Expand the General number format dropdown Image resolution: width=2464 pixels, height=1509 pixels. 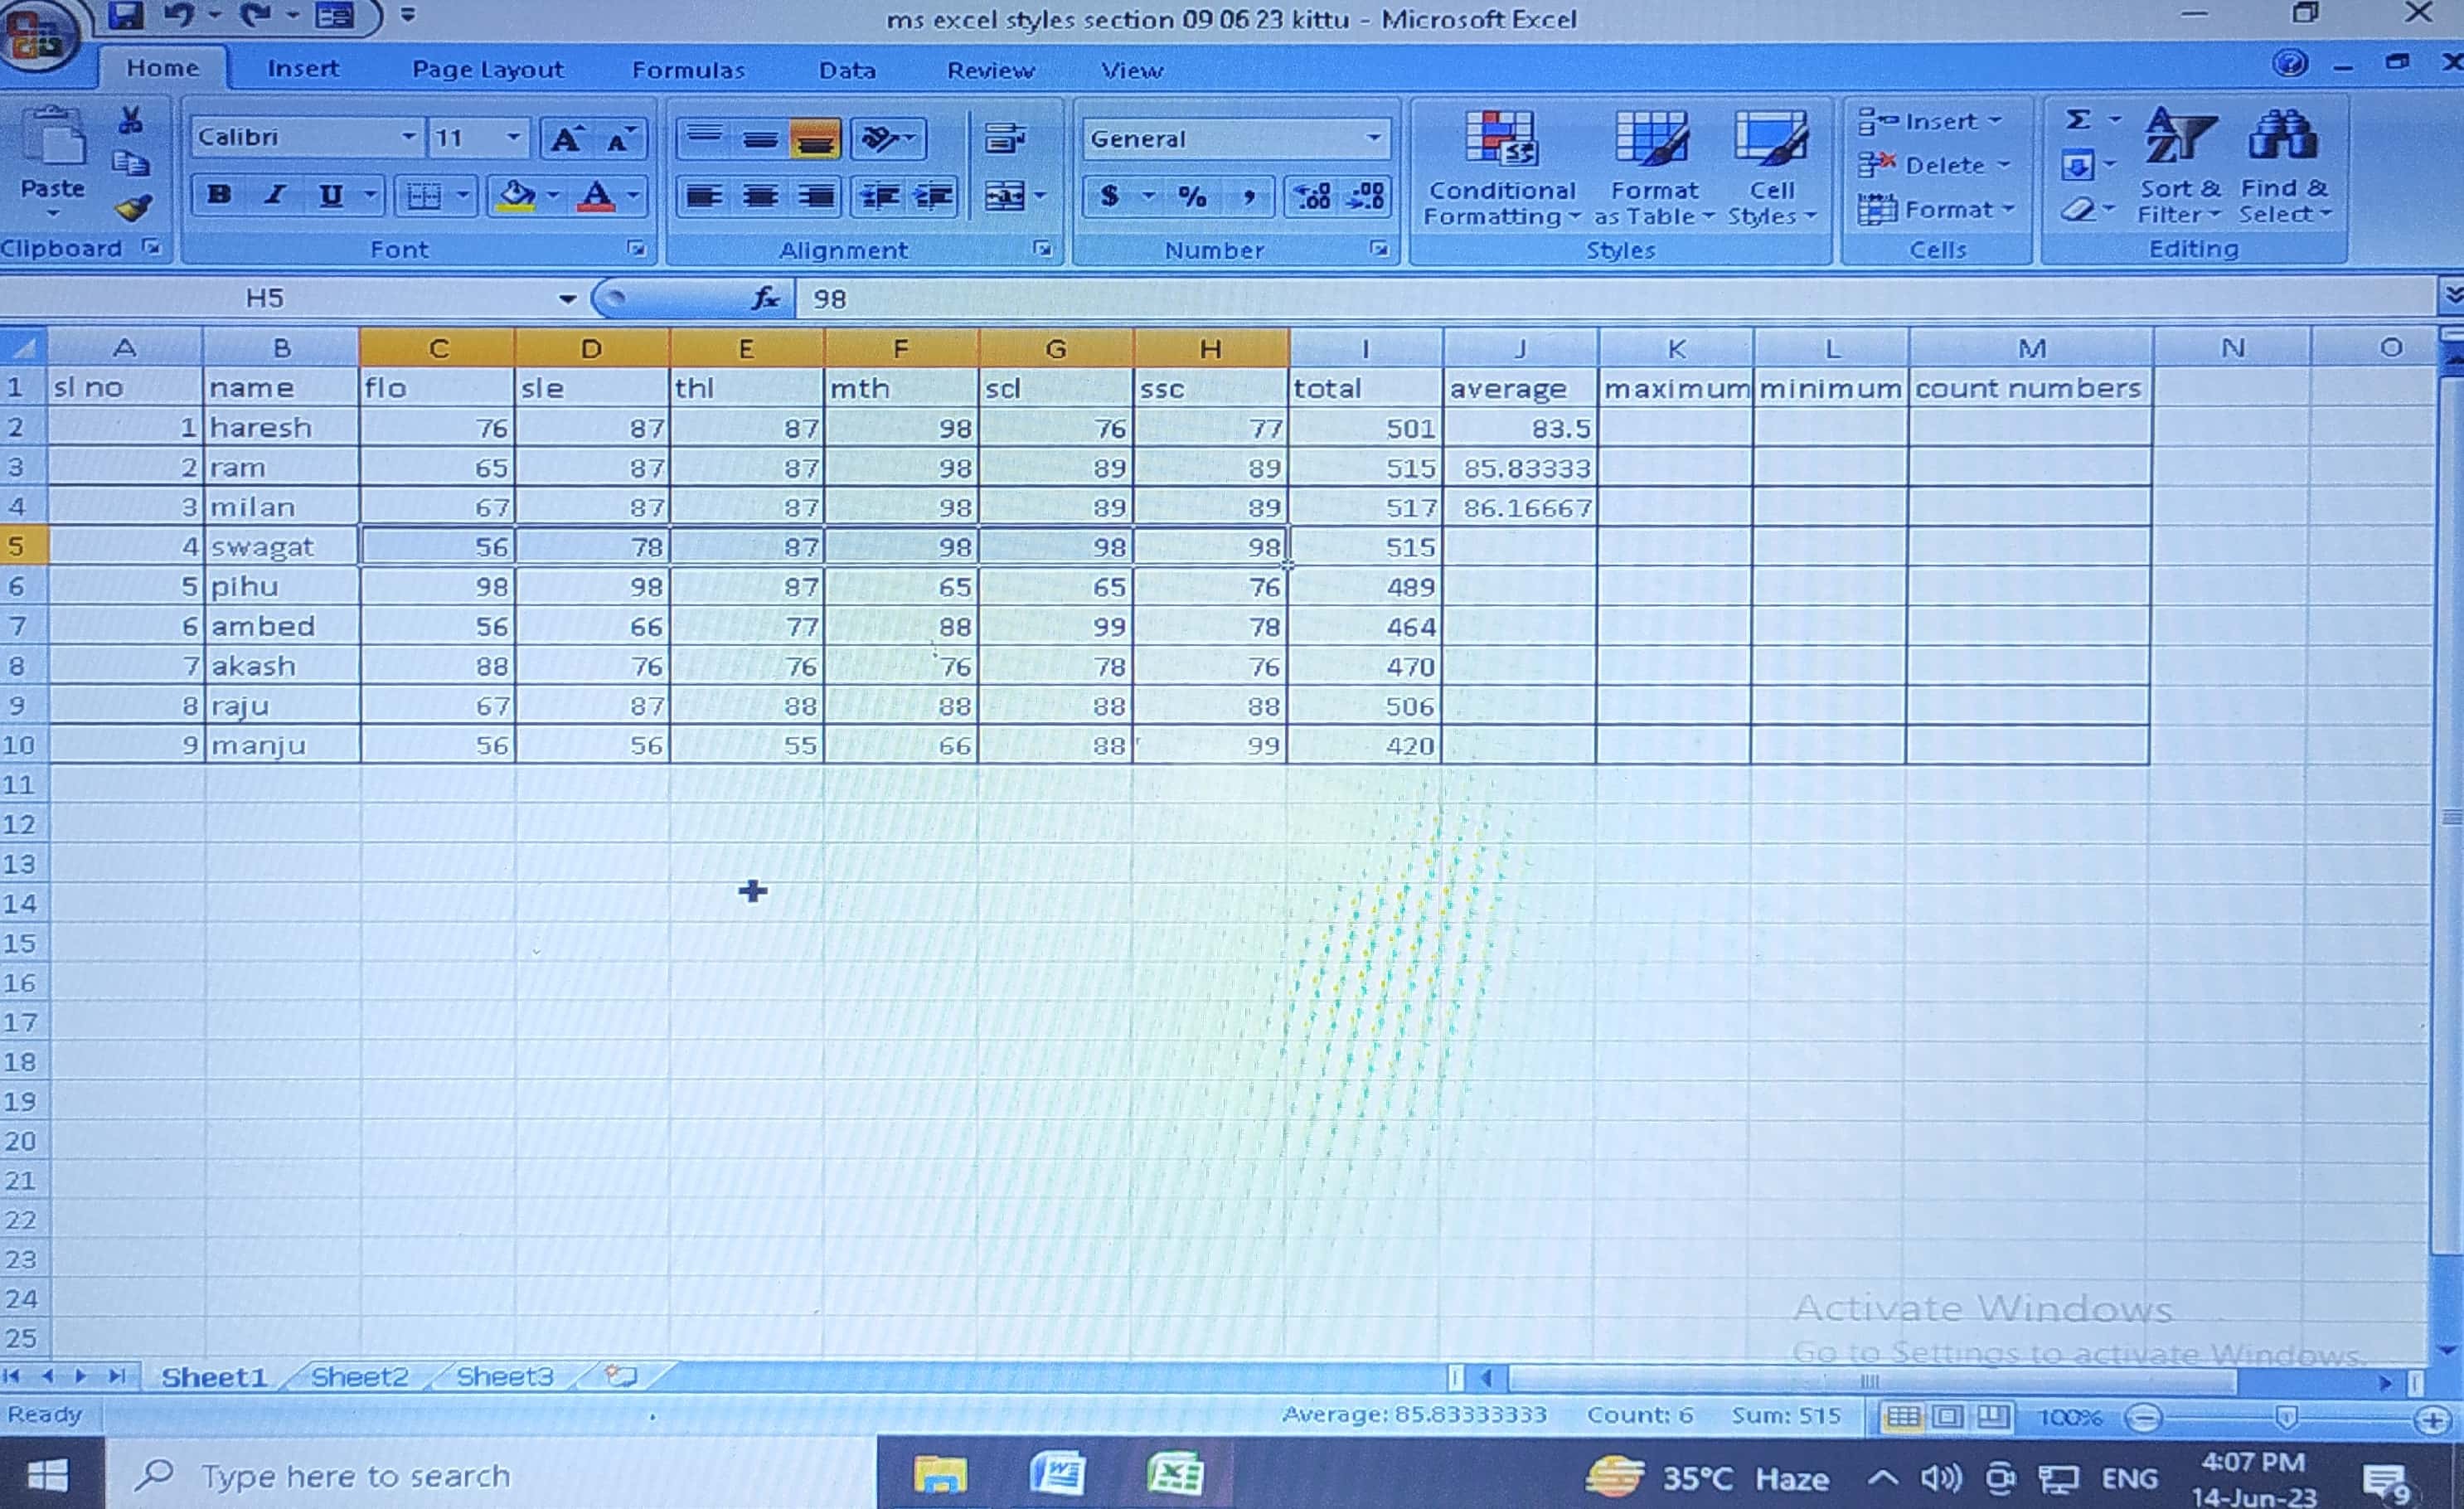click(1374, 138)
